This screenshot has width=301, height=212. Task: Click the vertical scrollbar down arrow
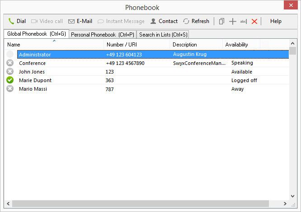(293, 196)
